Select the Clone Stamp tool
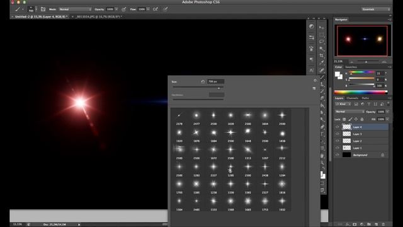Viewport: 403px width, 227px height. [x=322, y=84]
